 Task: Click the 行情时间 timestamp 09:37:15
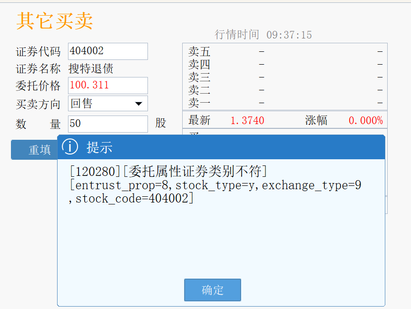[x=289, y=35]
